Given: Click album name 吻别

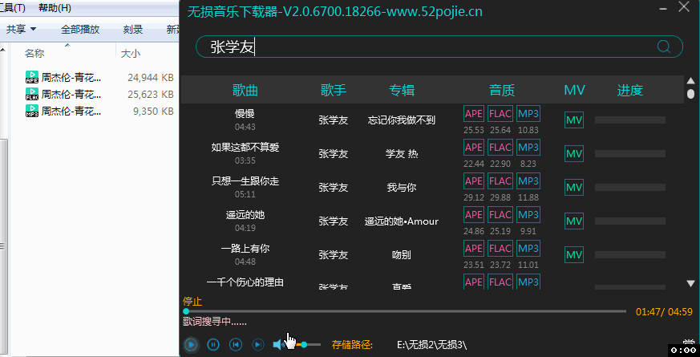Looking at the screenshot, I should click(402, 254).
